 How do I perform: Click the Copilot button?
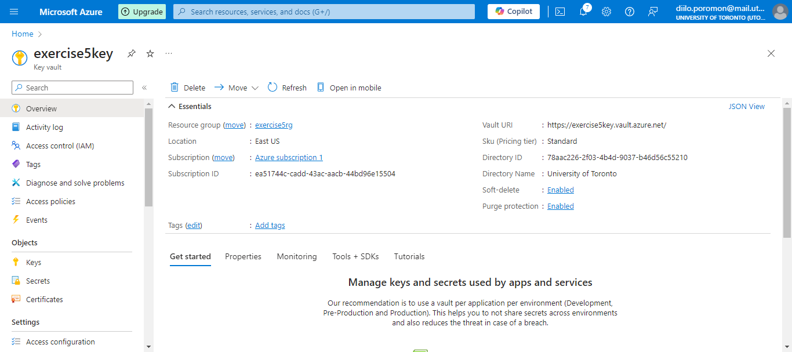[514, 12]
